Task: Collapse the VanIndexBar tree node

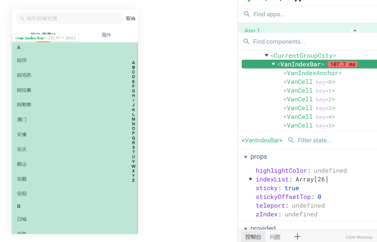Action: click(x=273, y=64)
